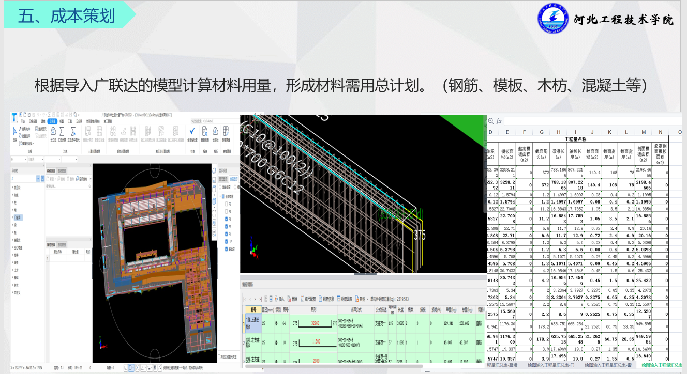
Task: Click the 缩尺配筋 button in rebar toolbar
Action: 308,298
